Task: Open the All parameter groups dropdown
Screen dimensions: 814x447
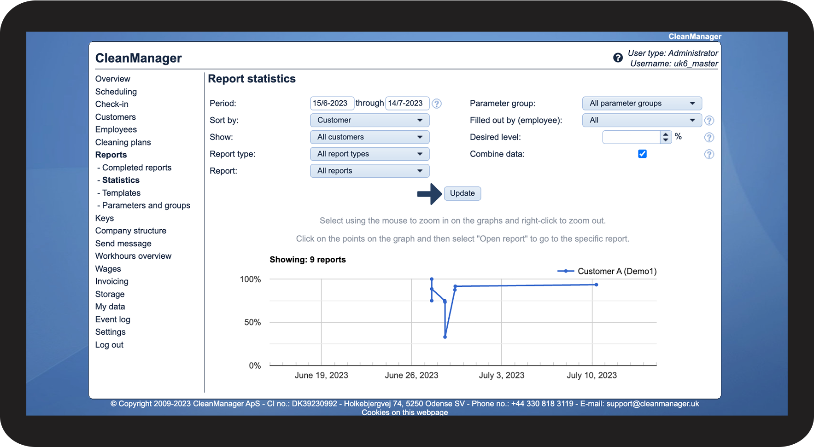Action: 642,103
